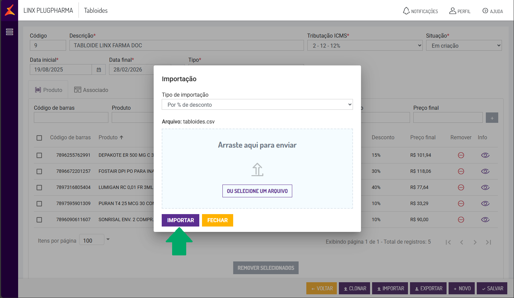The width and height of the screenshot is (514, 298).
Task: Click the Arquivo: tabloides.csv label
Action: pyautogui.click(x=188, y=121)
